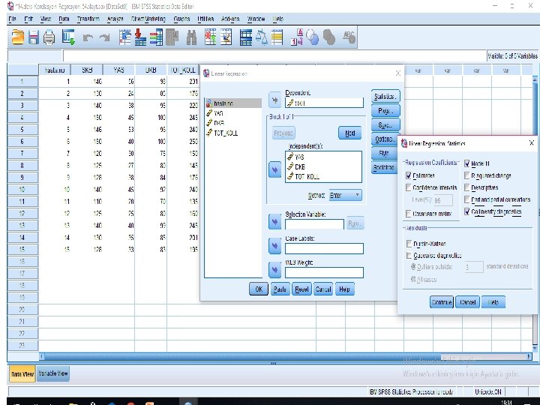Recall recently used dialogs icon
This screenshot has height=405, width=540.
click(68, 37)
